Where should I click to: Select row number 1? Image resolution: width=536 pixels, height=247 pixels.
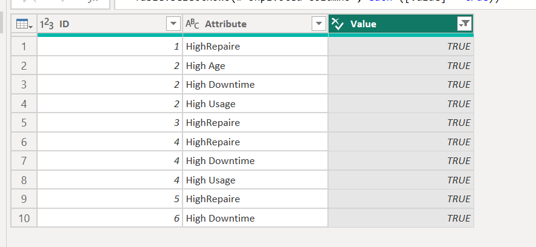point(24,47)
